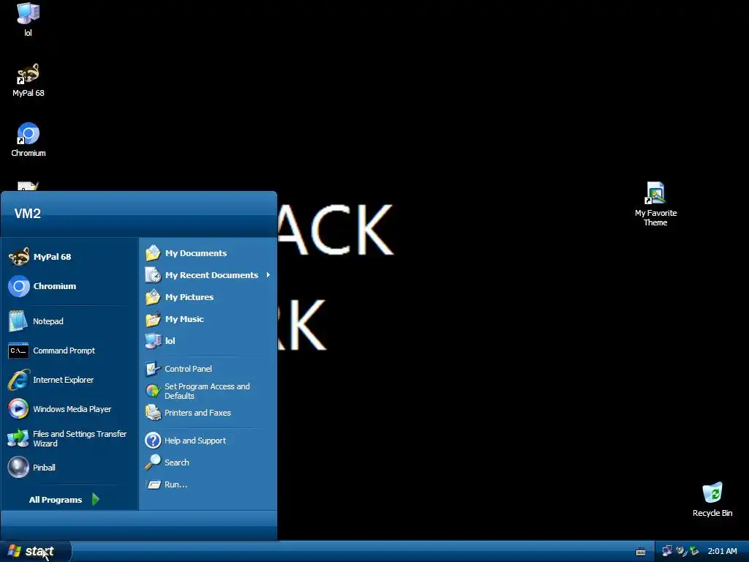
Task: Select Chromium desktop shortcut
Action: pyautogui.click(x=29, y=140)
